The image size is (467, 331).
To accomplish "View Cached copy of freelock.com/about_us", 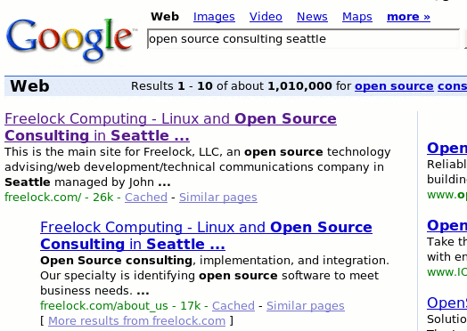I will tap(233, 306).
